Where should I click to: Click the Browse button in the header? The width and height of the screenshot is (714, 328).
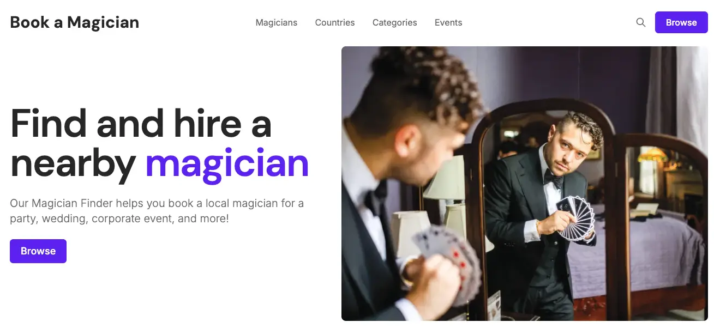click(681, 22)
